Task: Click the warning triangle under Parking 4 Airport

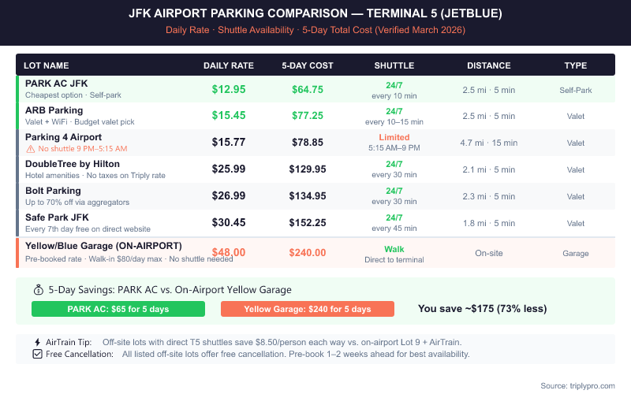Action: coord(30,148)
